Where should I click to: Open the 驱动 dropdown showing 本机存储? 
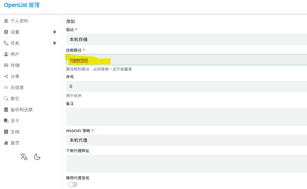click(186, 39)
